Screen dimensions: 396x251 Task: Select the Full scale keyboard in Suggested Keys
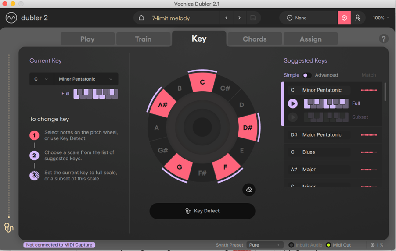point(326,103)
